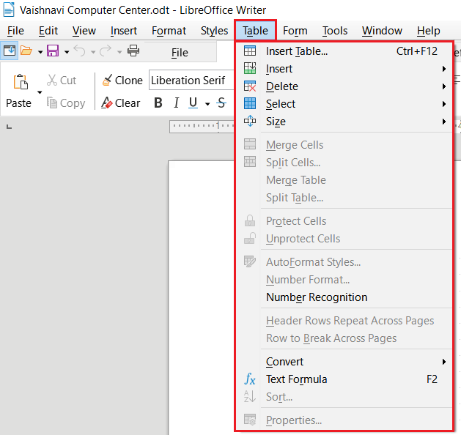Open the Edit menu
Screen dimensions: 461x435
click(x=48, y=31)
